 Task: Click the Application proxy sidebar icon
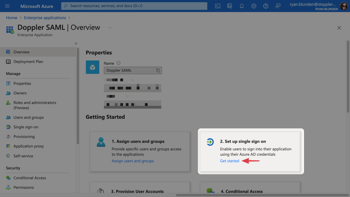pyautogui.click(x=8, y=146)
